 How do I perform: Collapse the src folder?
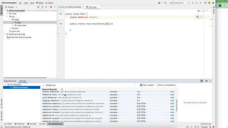click(7, 16)
